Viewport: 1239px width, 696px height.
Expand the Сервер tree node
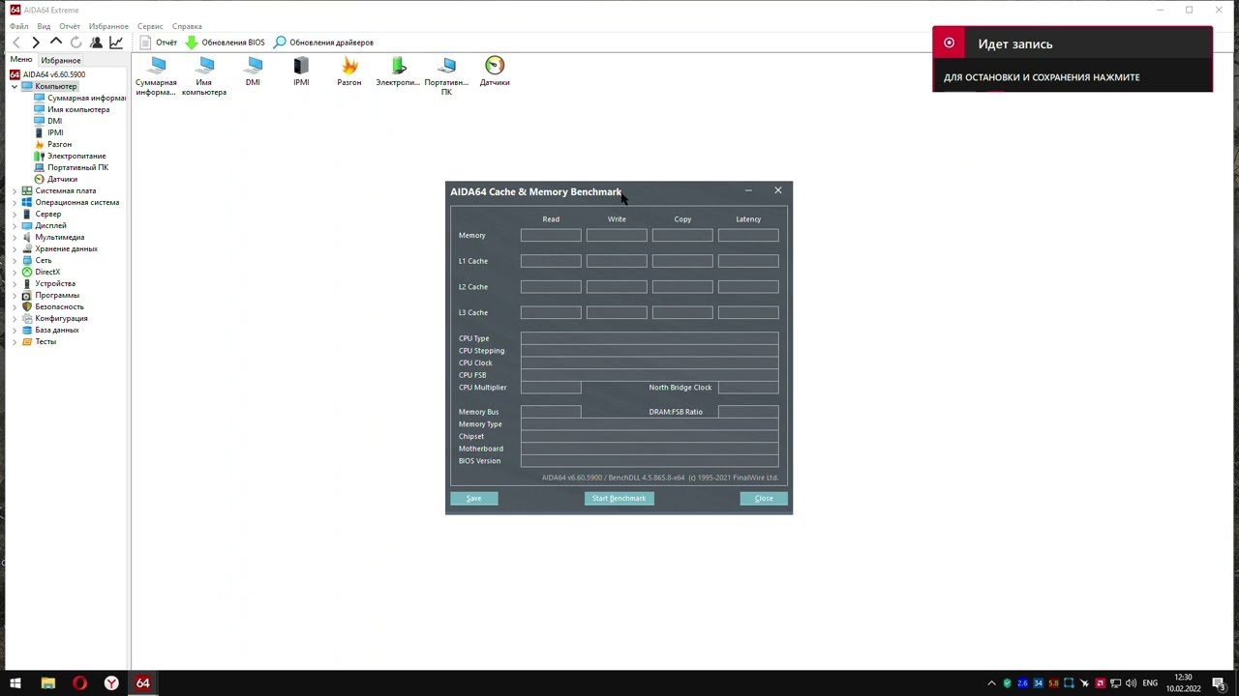(15, 214)
